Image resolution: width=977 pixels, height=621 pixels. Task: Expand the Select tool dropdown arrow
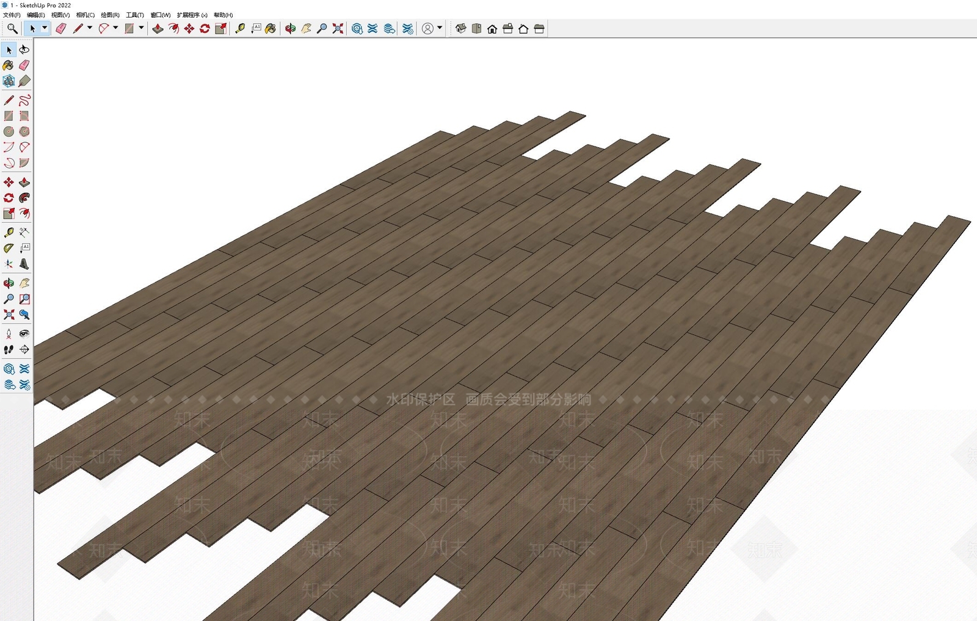(x=44, y=28)
